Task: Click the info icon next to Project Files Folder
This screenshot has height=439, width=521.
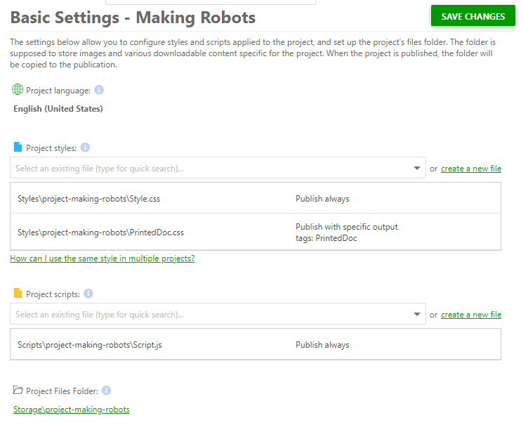Action: click(x=106, y=391)
